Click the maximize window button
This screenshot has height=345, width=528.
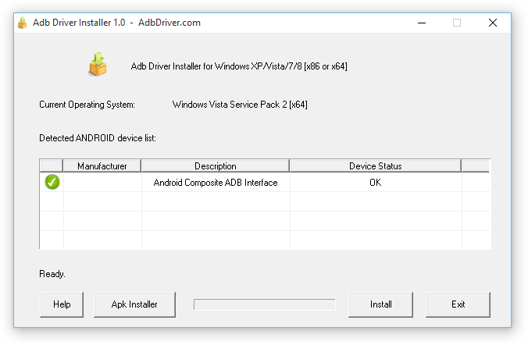tap(457, 23)
